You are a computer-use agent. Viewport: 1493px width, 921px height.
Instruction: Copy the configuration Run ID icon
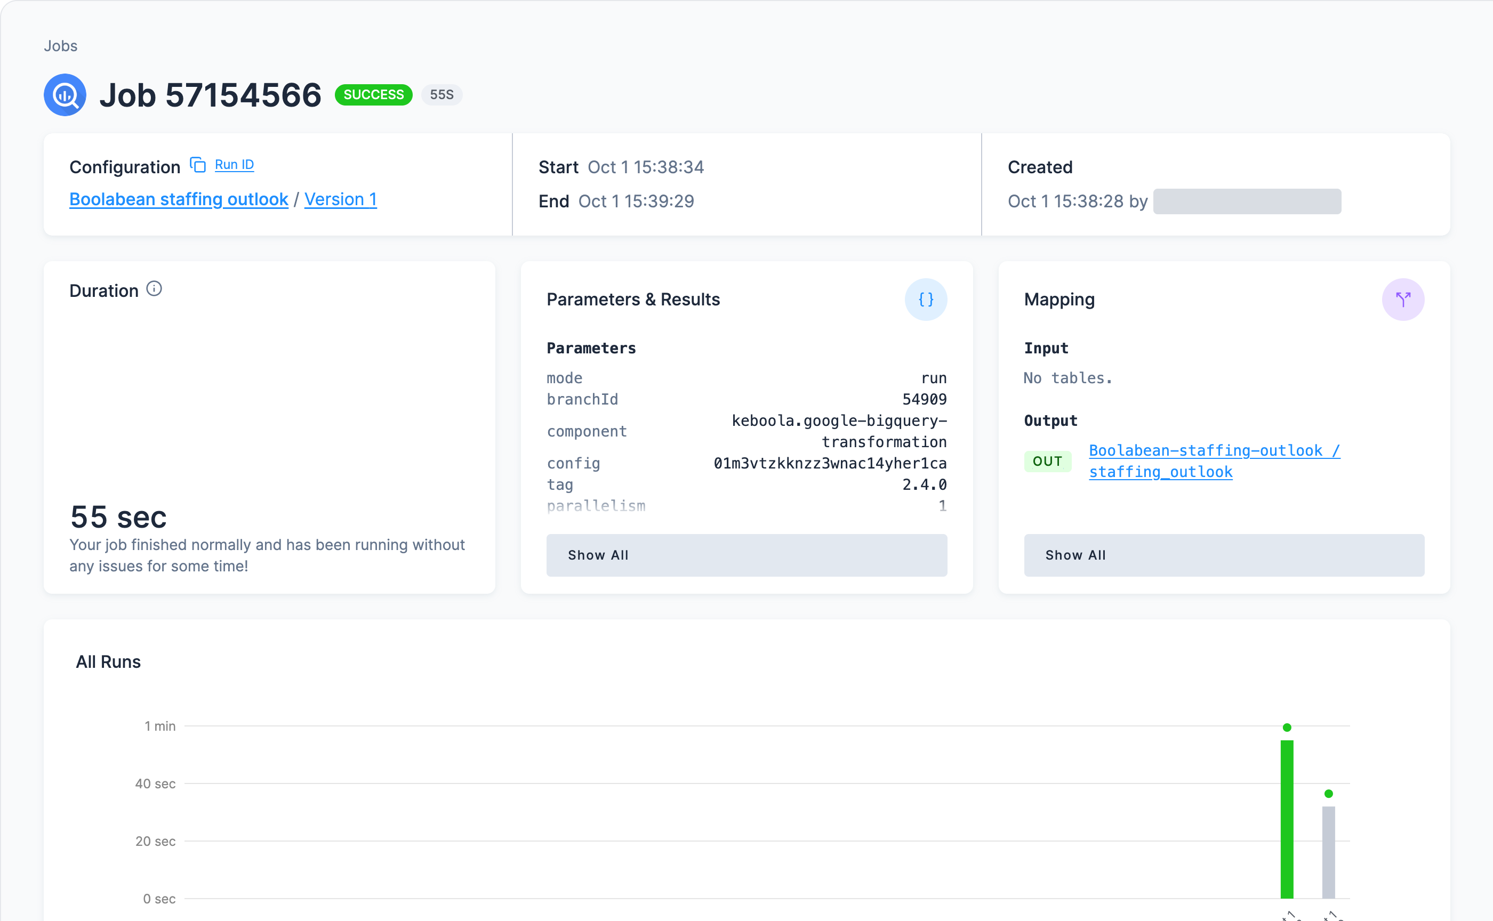pyautogui.click(x=197, y=165)
